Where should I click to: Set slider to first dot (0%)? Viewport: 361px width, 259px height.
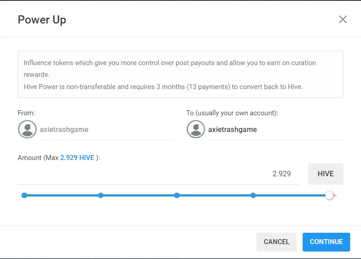[x=24, y=195]
